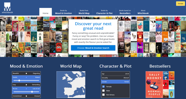Open The Bread the Devil Knead cover
This screenshot has height=99, width=186.
tap(15, 26)
